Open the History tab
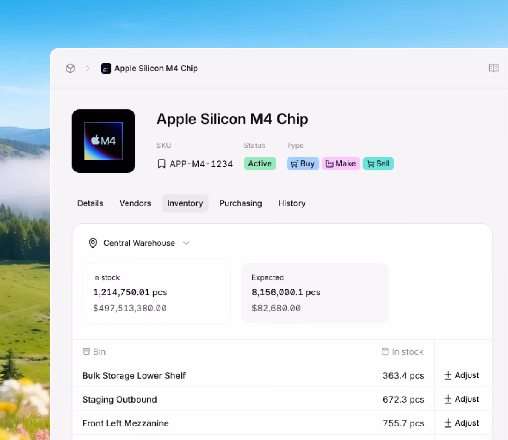508x440 pixels. click(x=291, y=203)
